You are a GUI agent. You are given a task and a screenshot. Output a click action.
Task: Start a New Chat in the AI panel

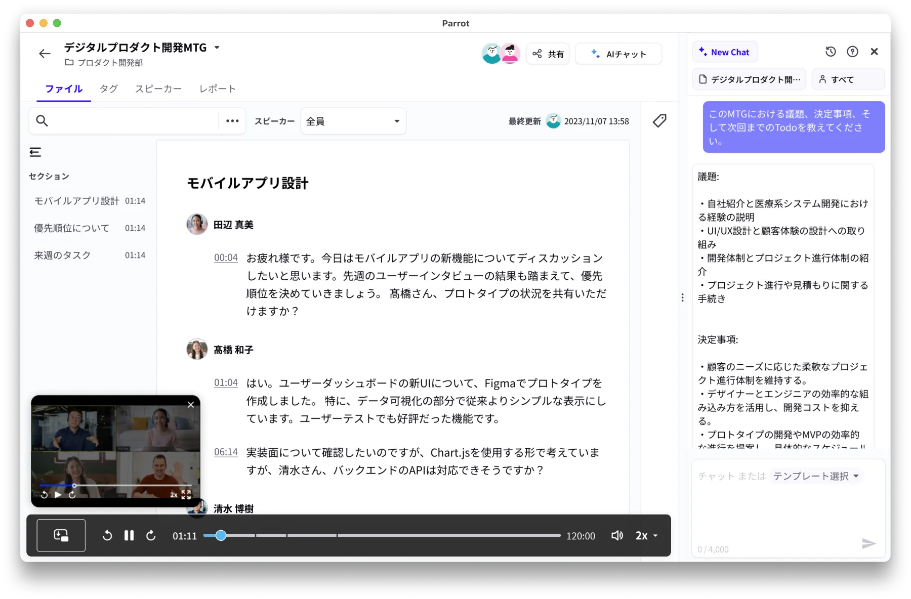point(724,52)
